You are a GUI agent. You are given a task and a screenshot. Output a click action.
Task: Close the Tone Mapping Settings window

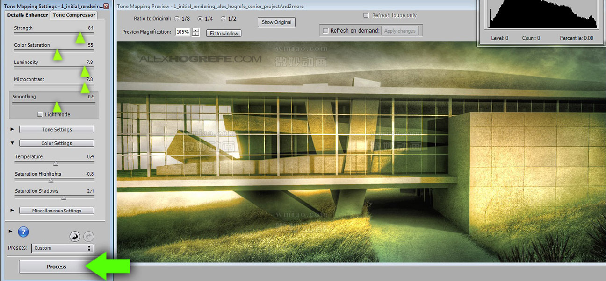pos(106,7)
